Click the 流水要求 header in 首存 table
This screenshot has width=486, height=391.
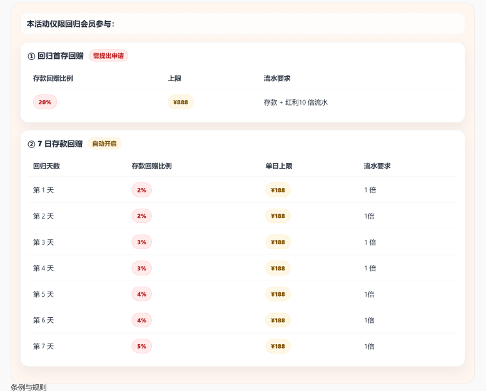point(277,78)
